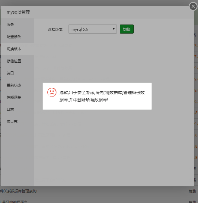
Task: Open the 配置修改 tab
Action: pyautogui.click(x=17, y=37)
